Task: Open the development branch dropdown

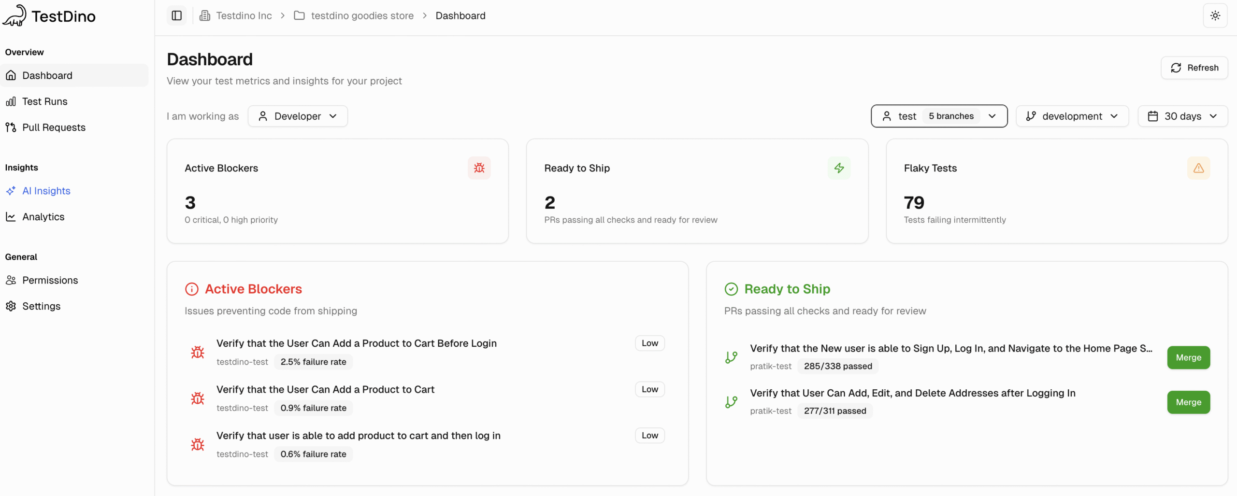Action: pyautogui.click(x=1072, y=116)
